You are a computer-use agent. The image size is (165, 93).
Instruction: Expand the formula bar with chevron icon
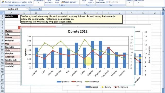(163, 9)
